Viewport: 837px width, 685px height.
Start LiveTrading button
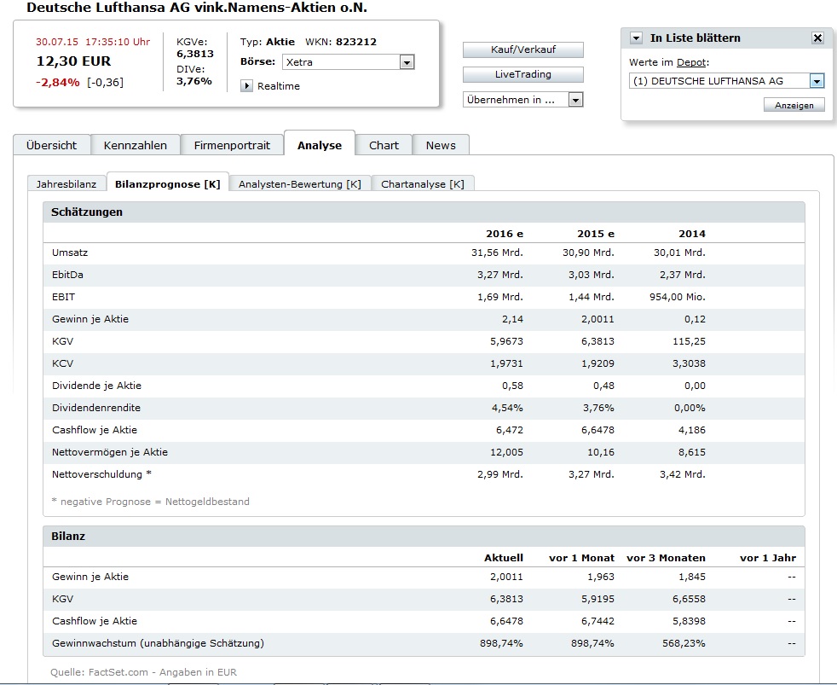point(522,74)
